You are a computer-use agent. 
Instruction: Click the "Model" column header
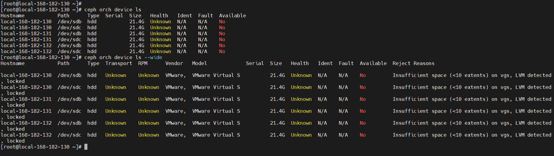199,63
